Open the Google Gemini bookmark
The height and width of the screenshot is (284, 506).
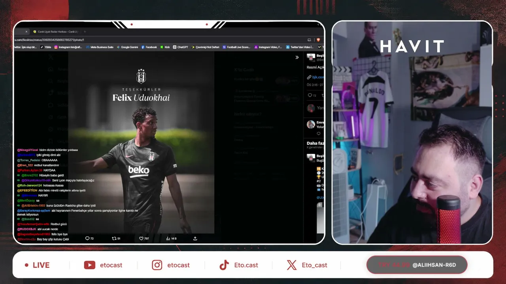pos(127,47)
